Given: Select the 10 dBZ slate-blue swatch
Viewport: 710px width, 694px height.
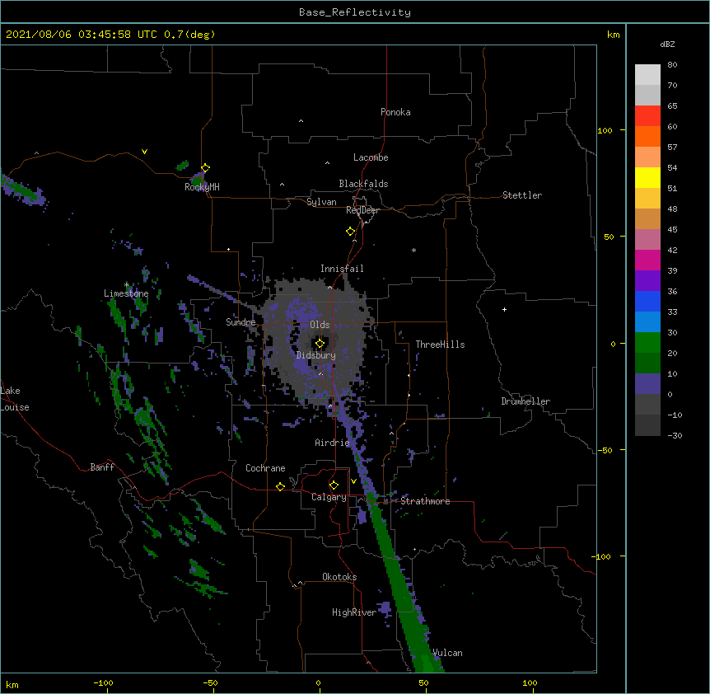Looking at the screenshot, I should (x=647, y=384).
